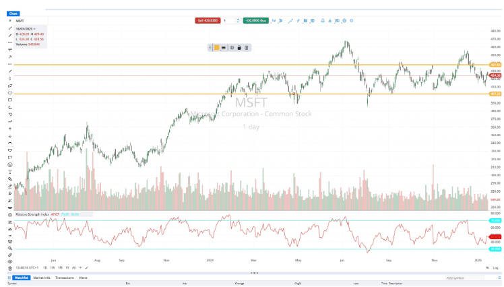Toggle lock on the selected drawing
The height and width of the screenshot is (287, 504).
pyautogui.click(x=239, y=47)
